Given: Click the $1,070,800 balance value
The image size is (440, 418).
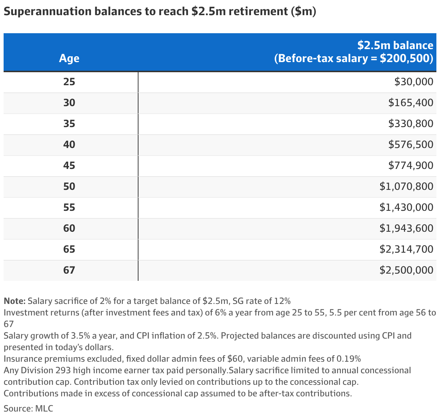Looking at the screenshot, I should click(x=406, y=187).
